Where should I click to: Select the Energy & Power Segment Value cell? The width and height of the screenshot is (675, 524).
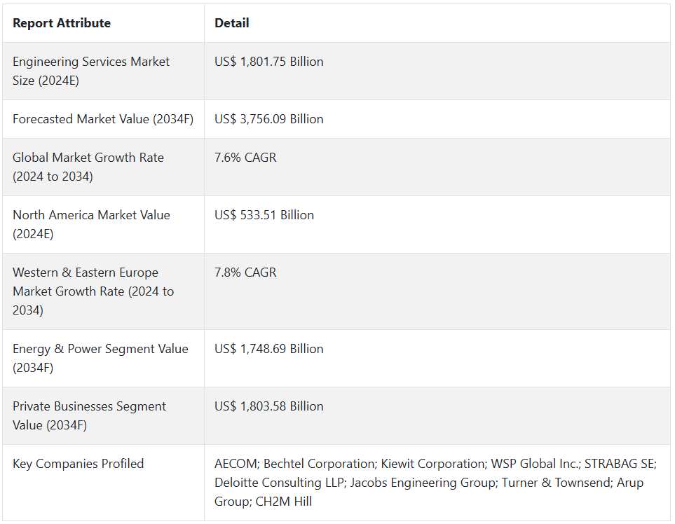tap(100, 358)
